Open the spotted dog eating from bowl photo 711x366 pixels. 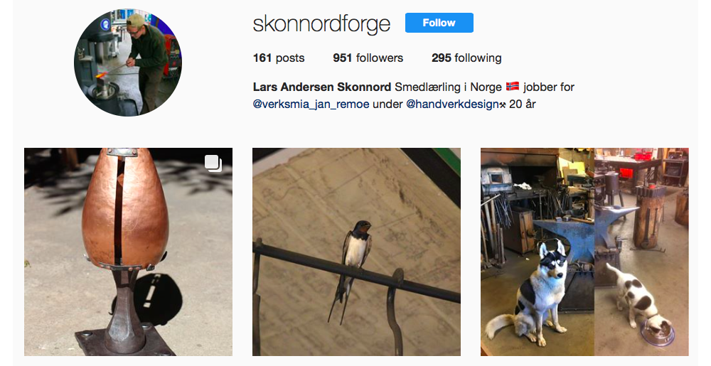[x=641, y=252]
